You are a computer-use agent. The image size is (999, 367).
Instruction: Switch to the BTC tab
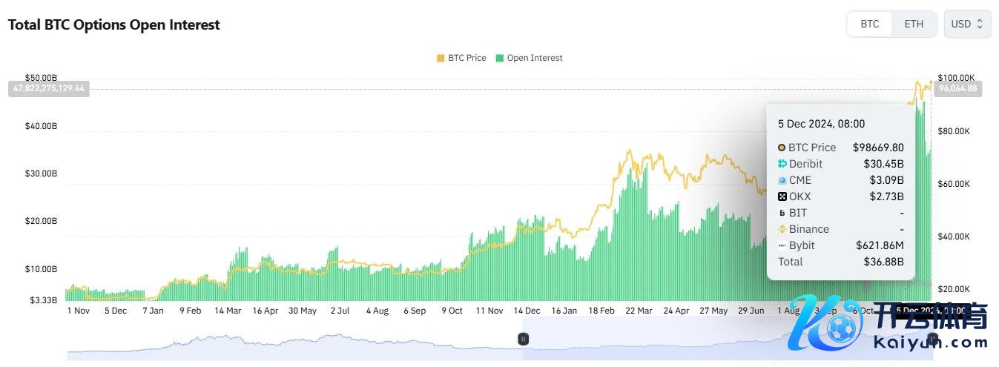[870, 24]
